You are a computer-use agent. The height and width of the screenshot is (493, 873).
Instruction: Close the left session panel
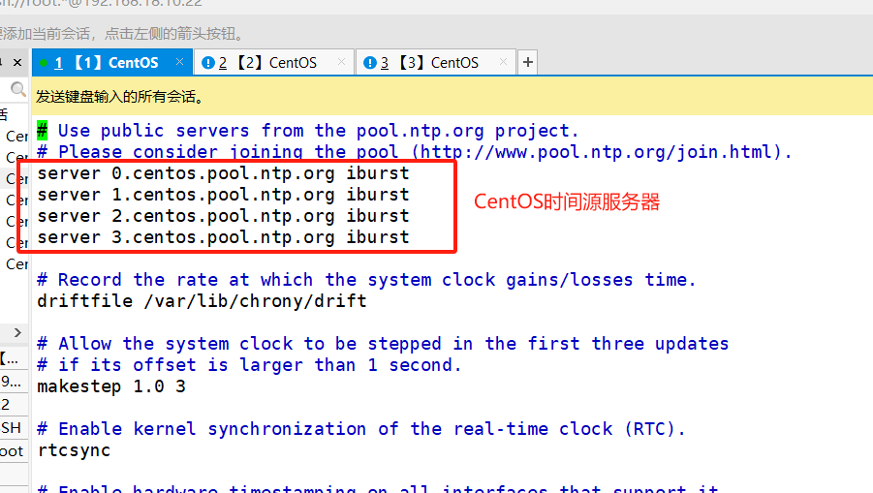coord(17,62)
